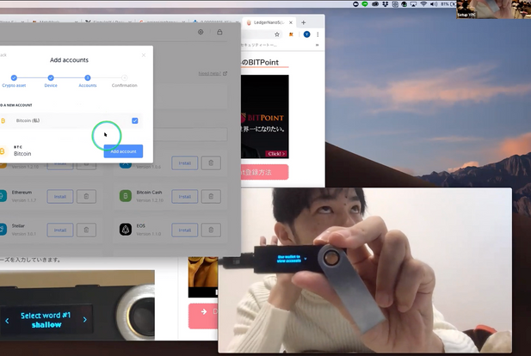
Task: Remove EOS app with trash icon
Action: pos(211,230)
